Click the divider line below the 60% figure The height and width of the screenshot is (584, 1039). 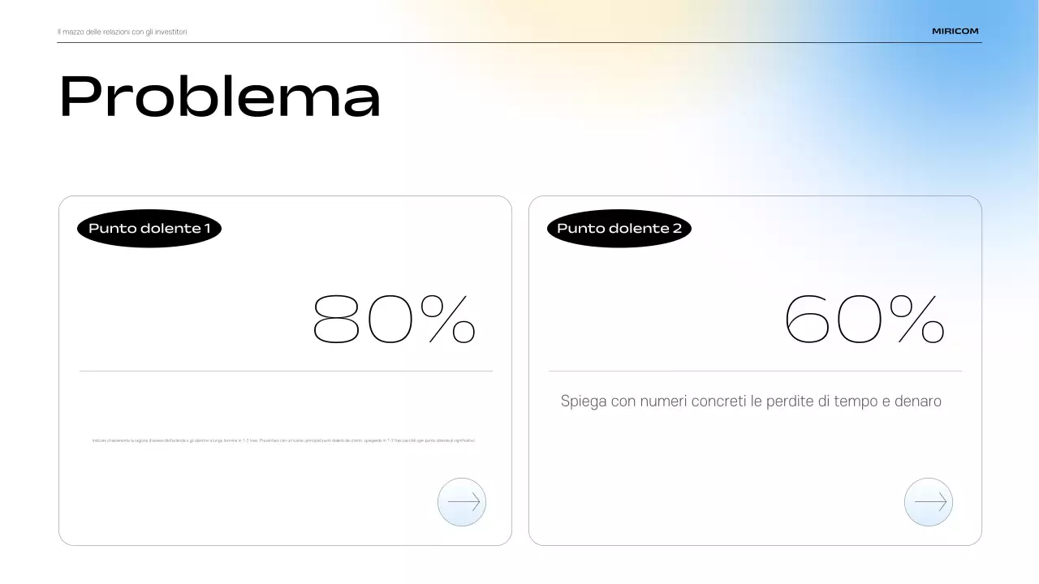point(755,371)
